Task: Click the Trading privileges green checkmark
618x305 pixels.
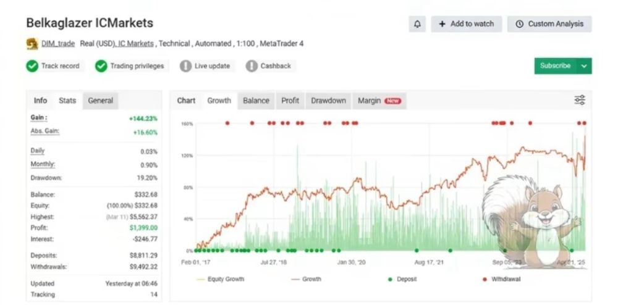Action: 101,66
